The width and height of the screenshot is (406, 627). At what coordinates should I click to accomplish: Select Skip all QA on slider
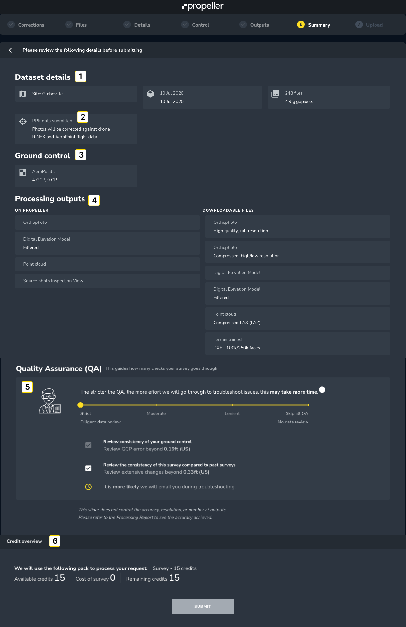[x=308, y=405]
